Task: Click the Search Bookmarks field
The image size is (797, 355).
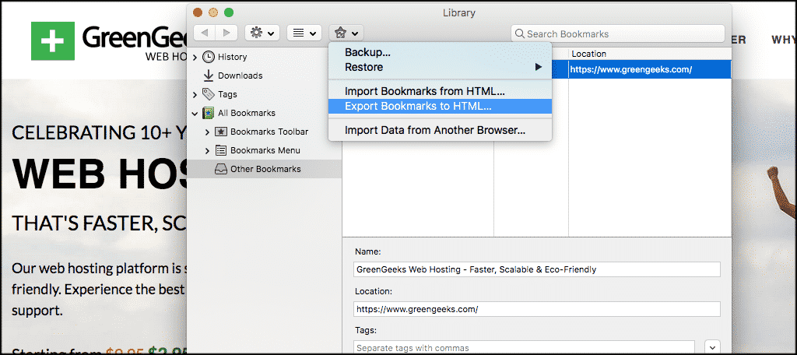Action: point(617,34)
